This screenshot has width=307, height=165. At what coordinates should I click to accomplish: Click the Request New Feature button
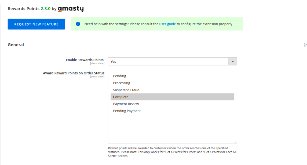[36, 24]
